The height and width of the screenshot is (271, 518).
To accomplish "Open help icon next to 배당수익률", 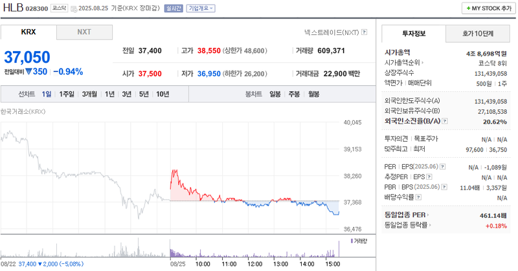I will [418, 197].
